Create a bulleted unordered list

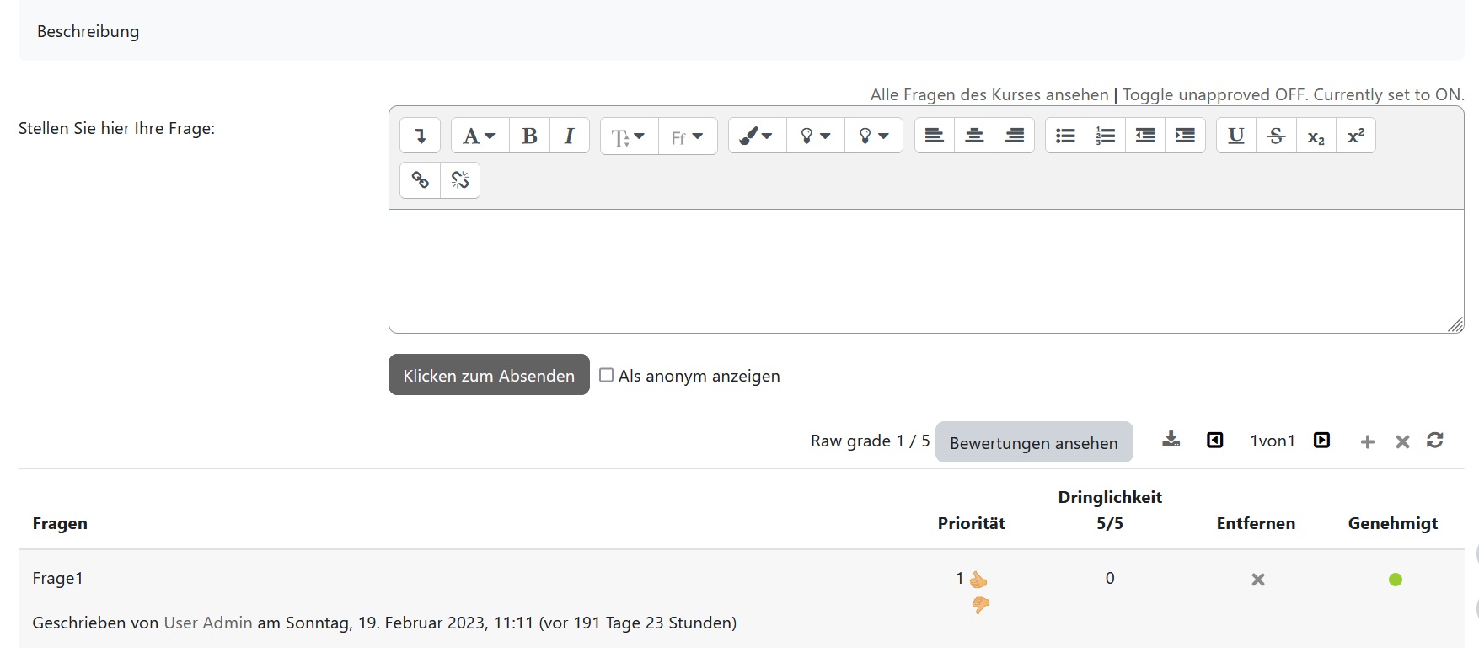coord(1065,136)
